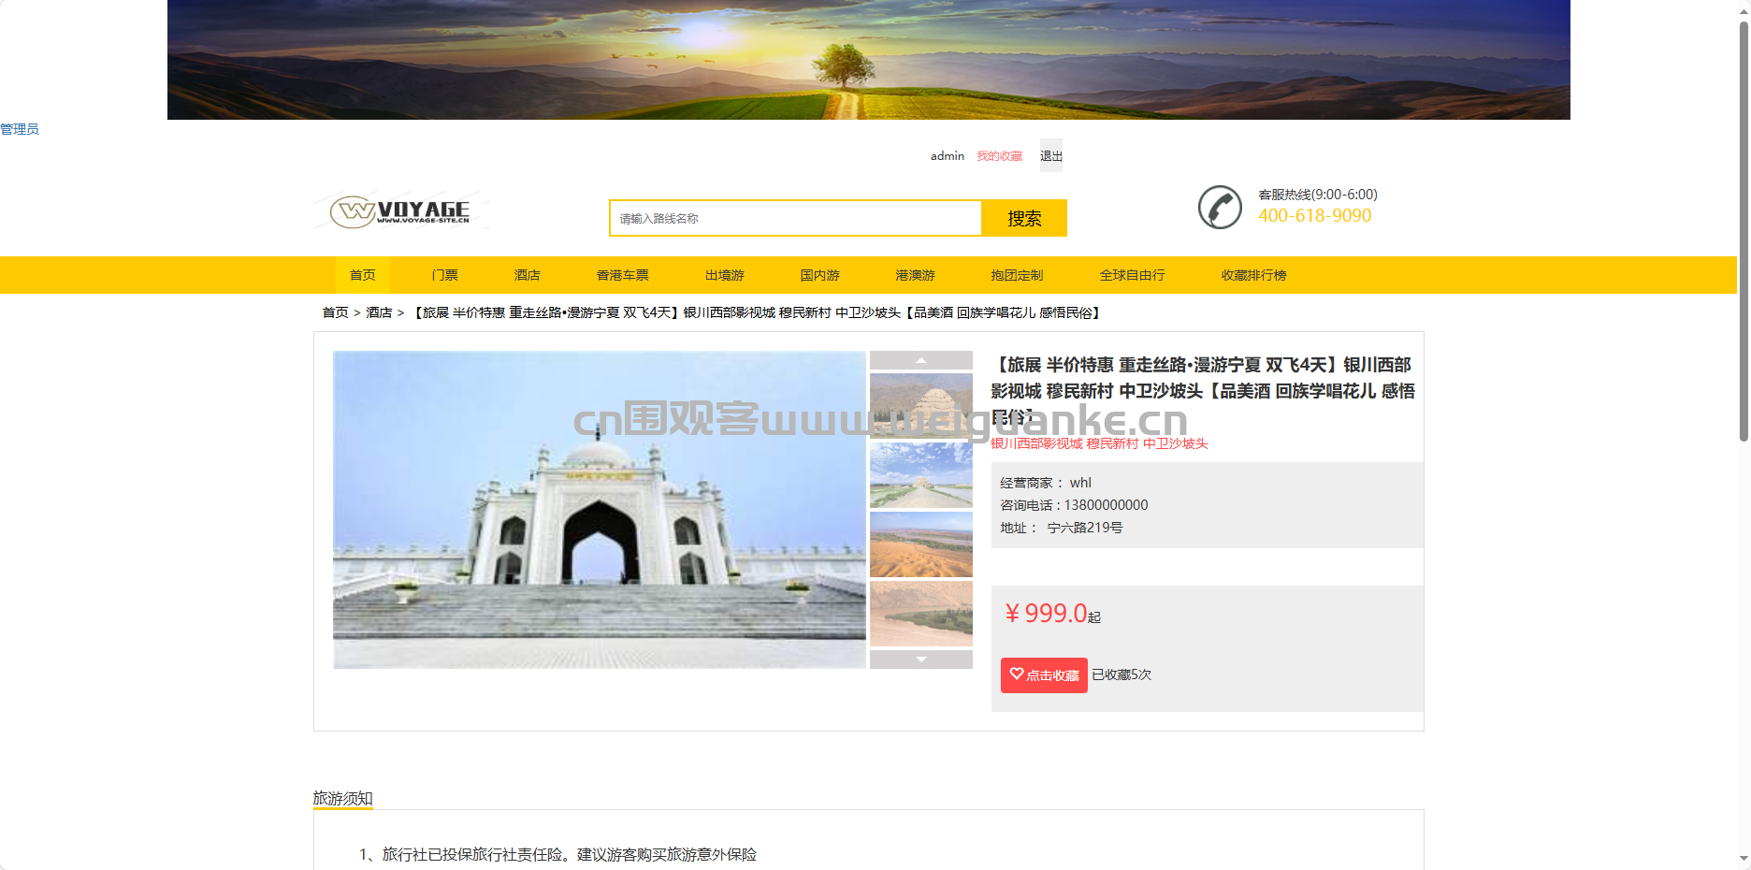Click the 已收藏5次 count text
The image size is (1751, 870).
1122,674
